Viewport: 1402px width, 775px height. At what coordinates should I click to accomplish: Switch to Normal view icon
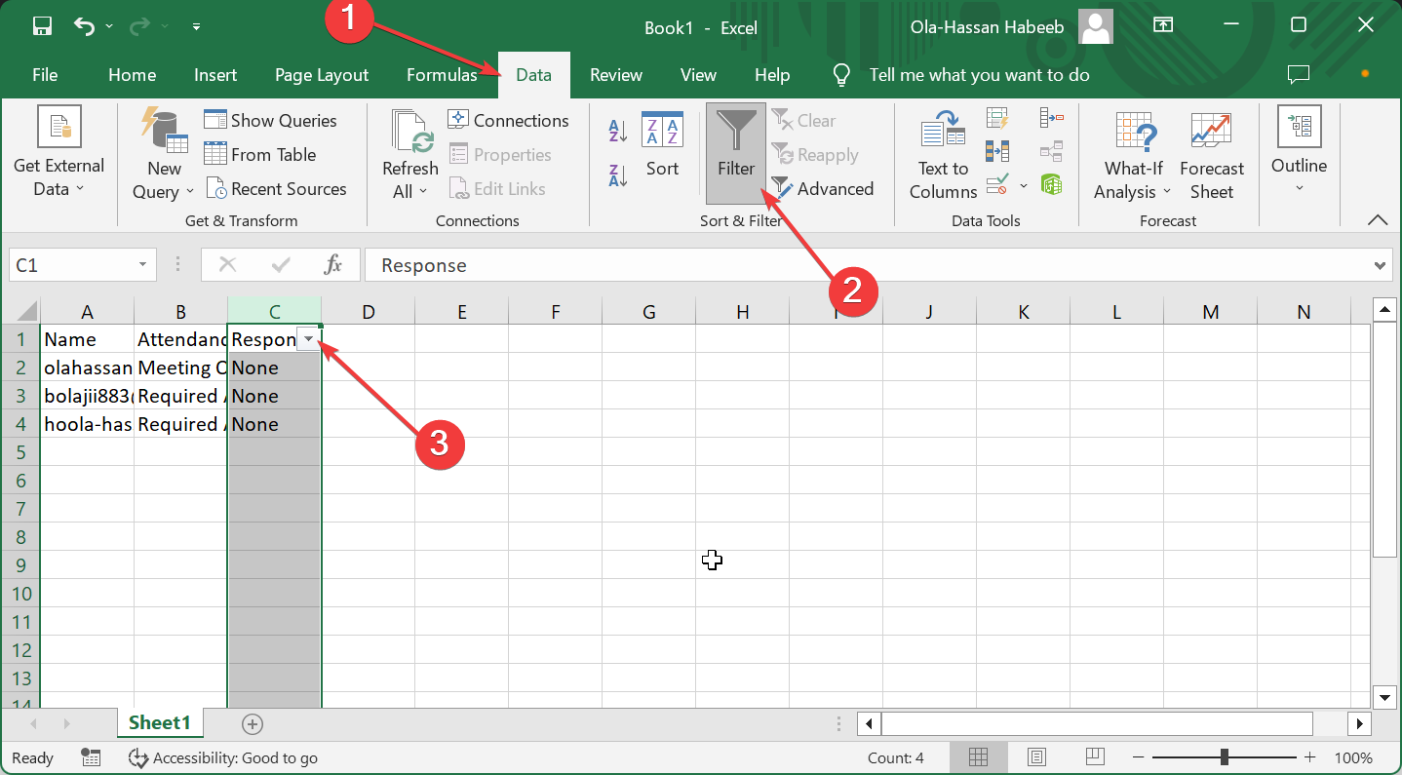(979, 757)
